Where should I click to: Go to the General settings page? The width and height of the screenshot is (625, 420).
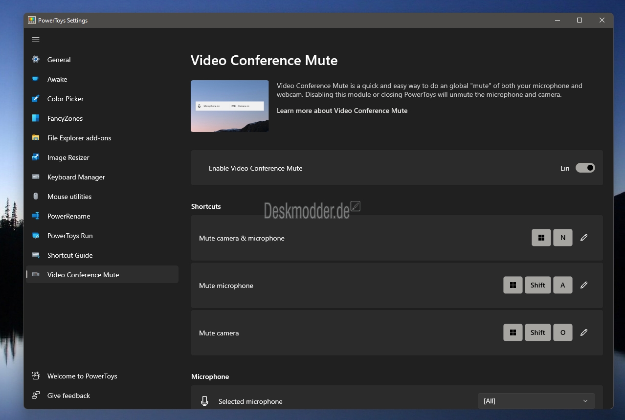click(59, 60)
